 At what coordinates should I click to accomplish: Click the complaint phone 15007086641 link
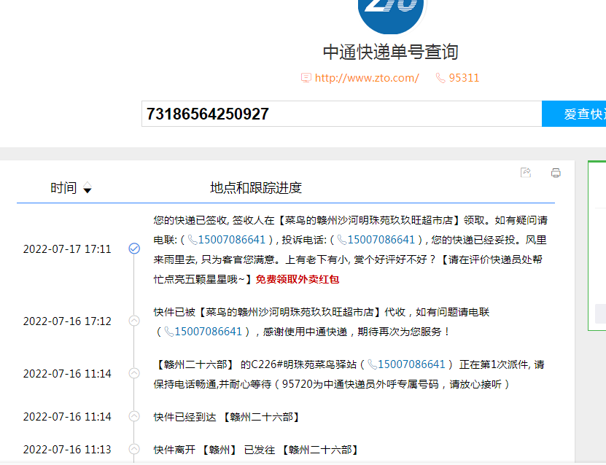click(381, 240)
